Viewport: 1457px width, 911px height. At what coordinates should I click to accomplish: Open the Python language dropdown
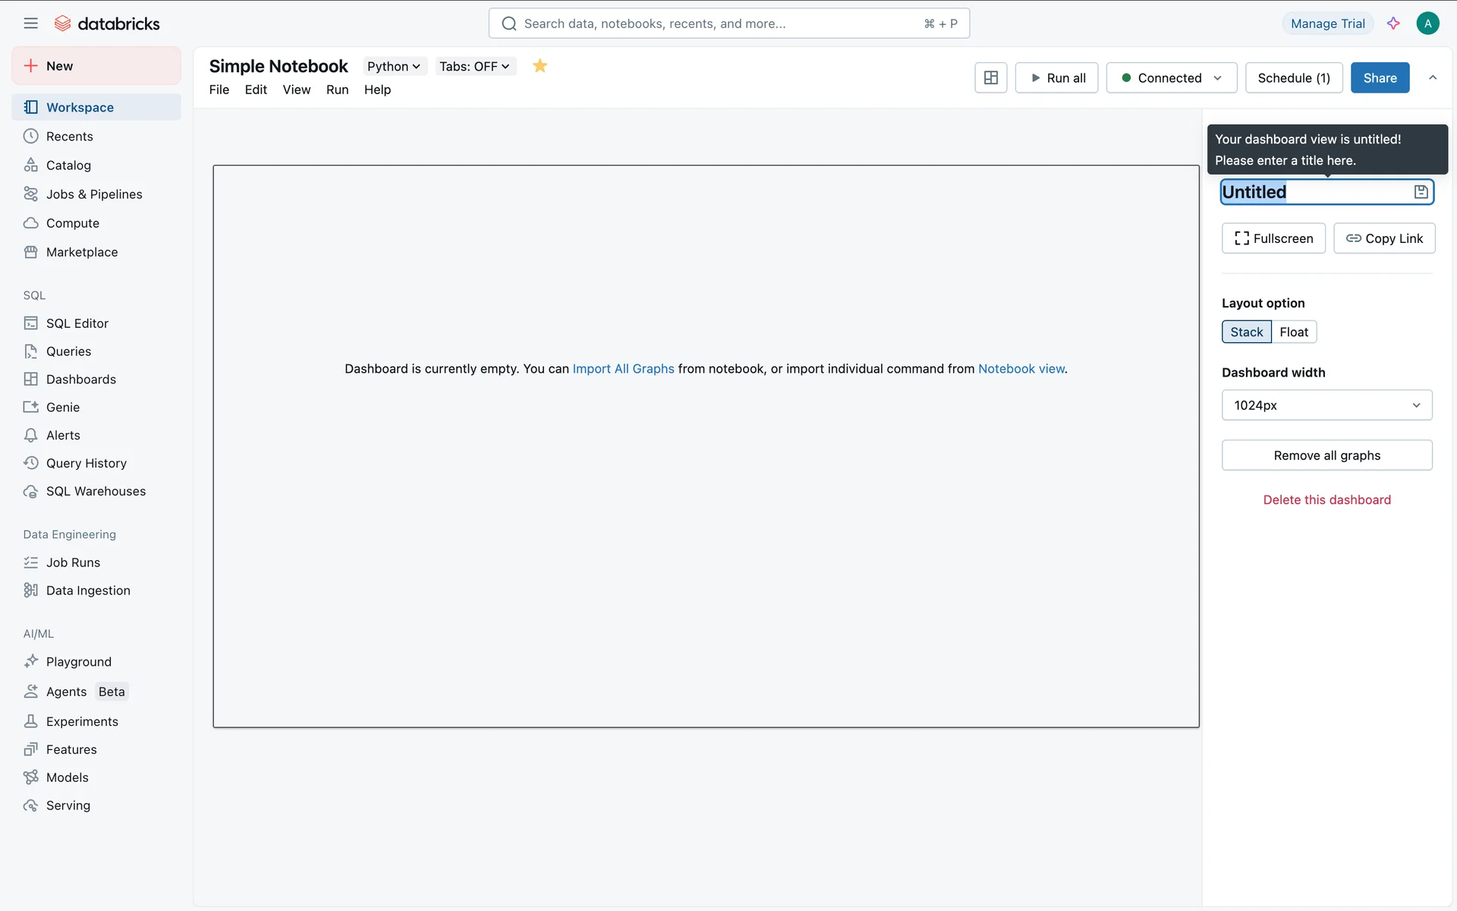click(393, 66)
